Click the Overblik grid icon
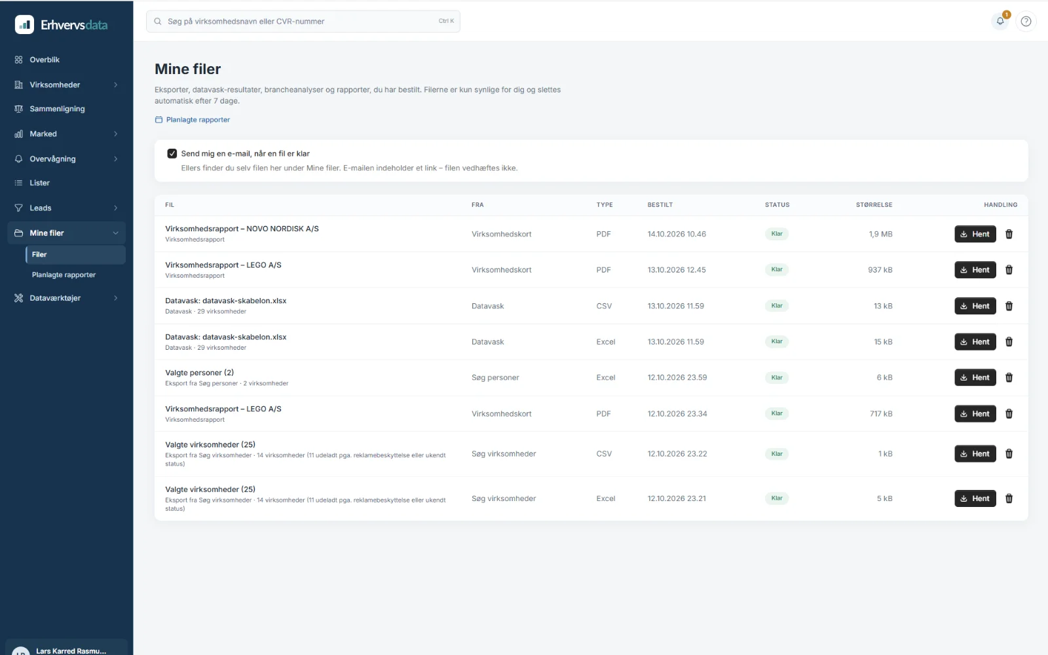The image size is (1048, 655). (18, 60)
